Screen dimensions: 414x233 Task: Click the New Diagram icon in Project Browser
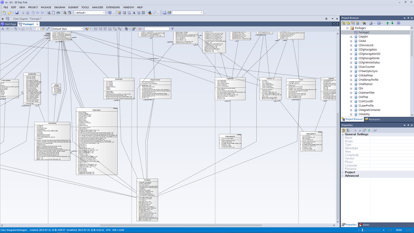click(x=353, y=23)
